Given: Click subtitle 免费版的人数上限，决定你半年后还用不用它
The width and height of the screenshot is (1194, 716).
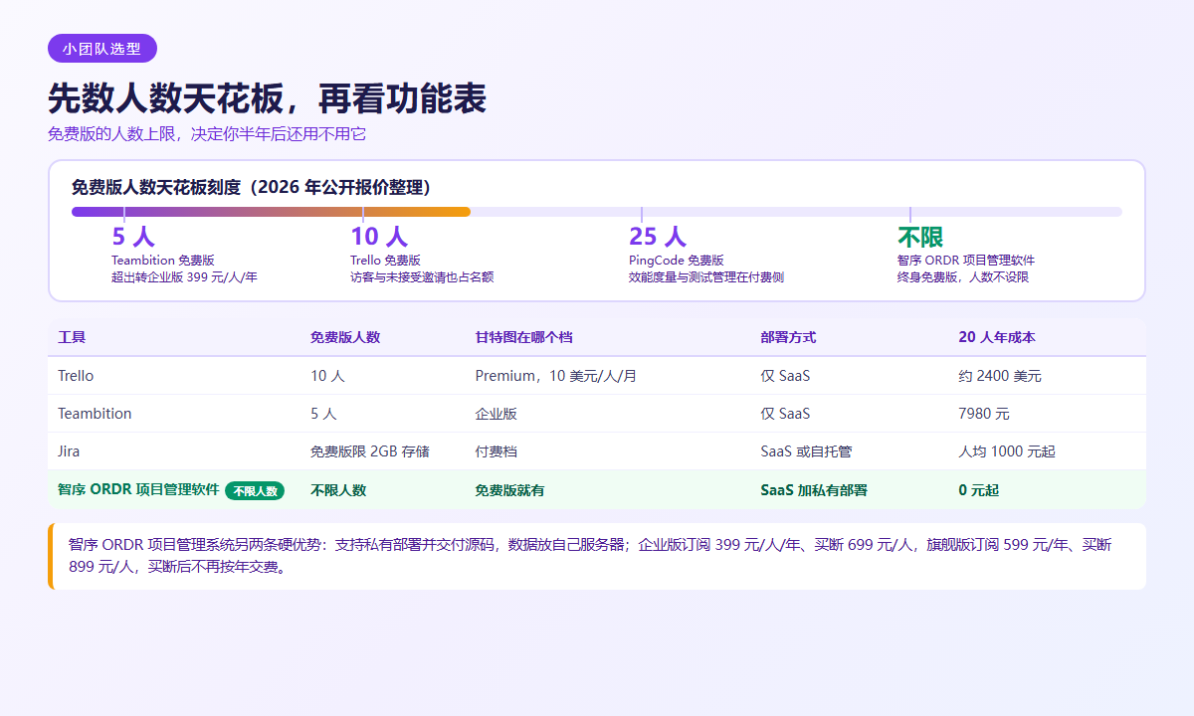Looking at the screenshot, I should (207, 134).
